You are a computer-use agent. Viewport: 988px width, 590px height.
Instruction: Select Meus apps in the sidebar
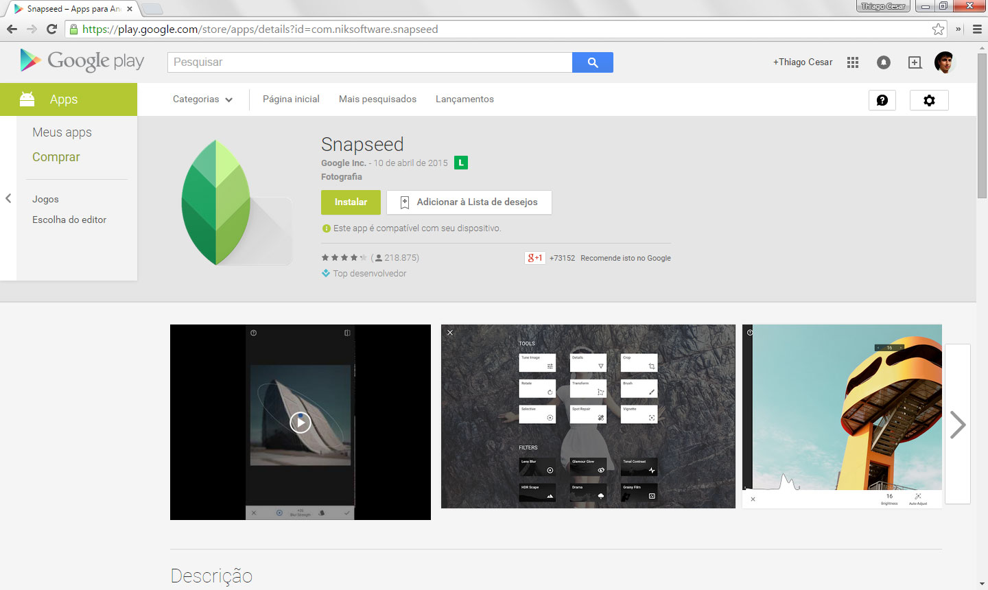[62, 132]
